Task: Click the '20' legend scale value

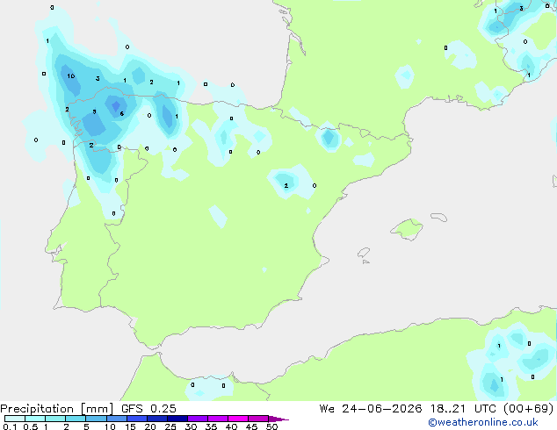Action: (150, 426)
